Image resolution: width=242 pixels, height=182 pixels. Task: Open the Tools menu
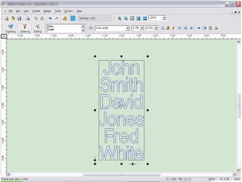click(x=57, y=11)
